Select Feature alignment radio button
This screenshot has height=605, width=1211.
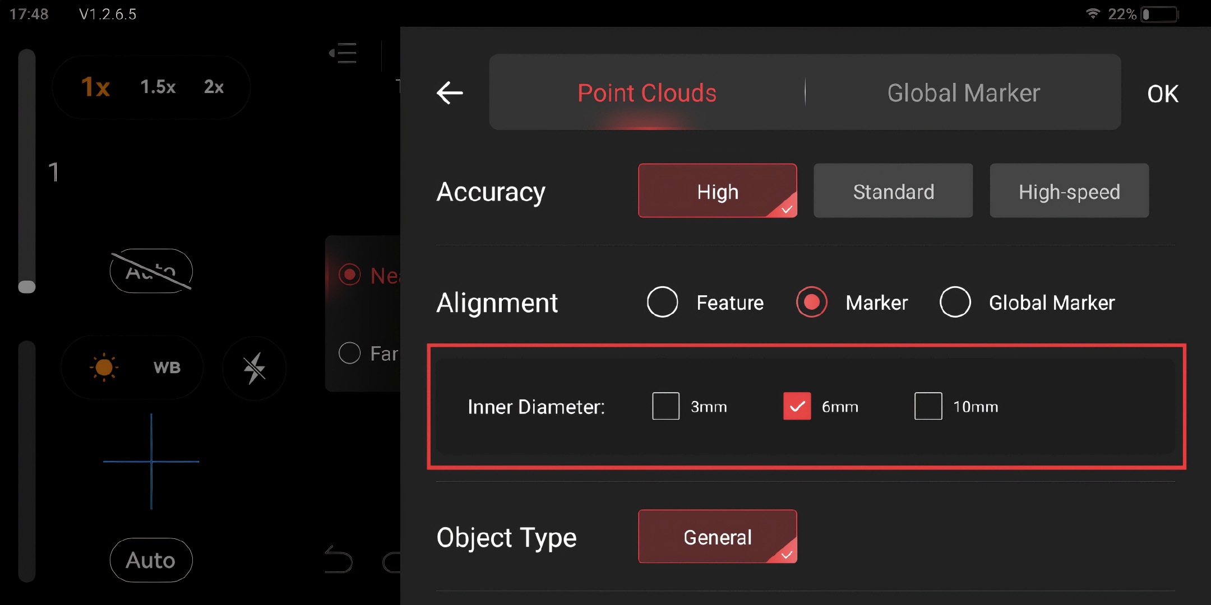coord(663,302)
